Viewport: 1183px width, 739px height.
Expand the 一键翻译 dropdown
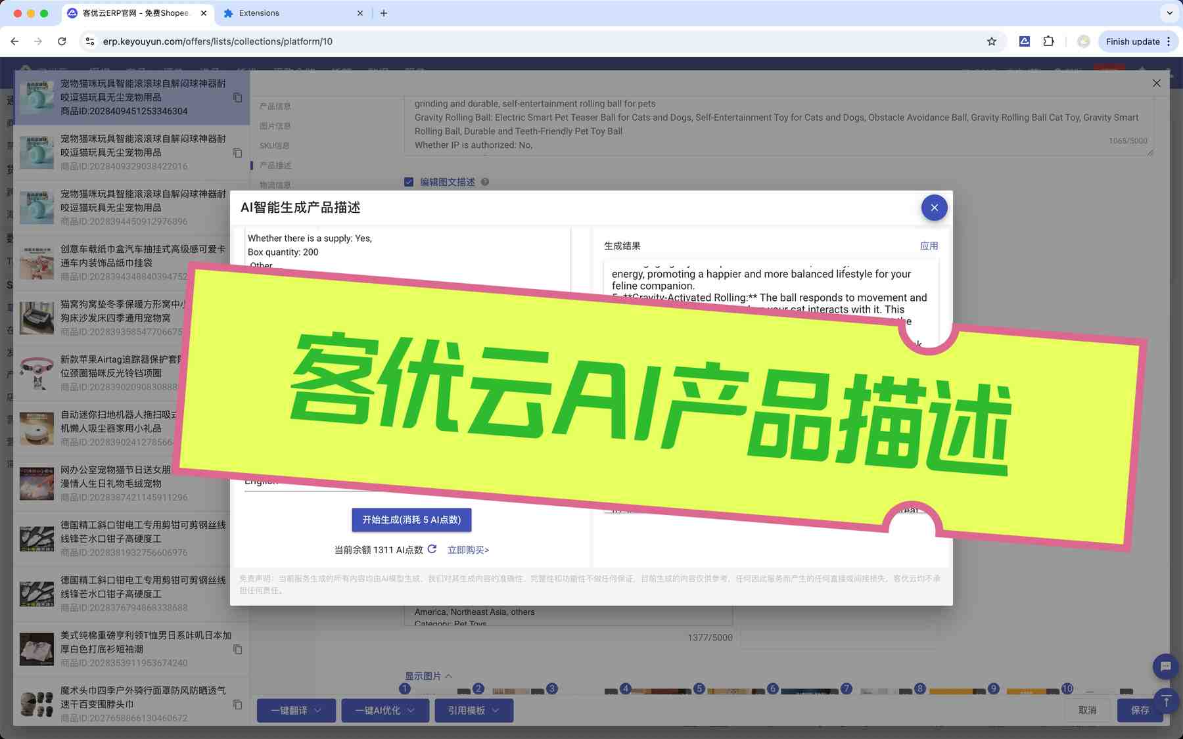[296, 710]
